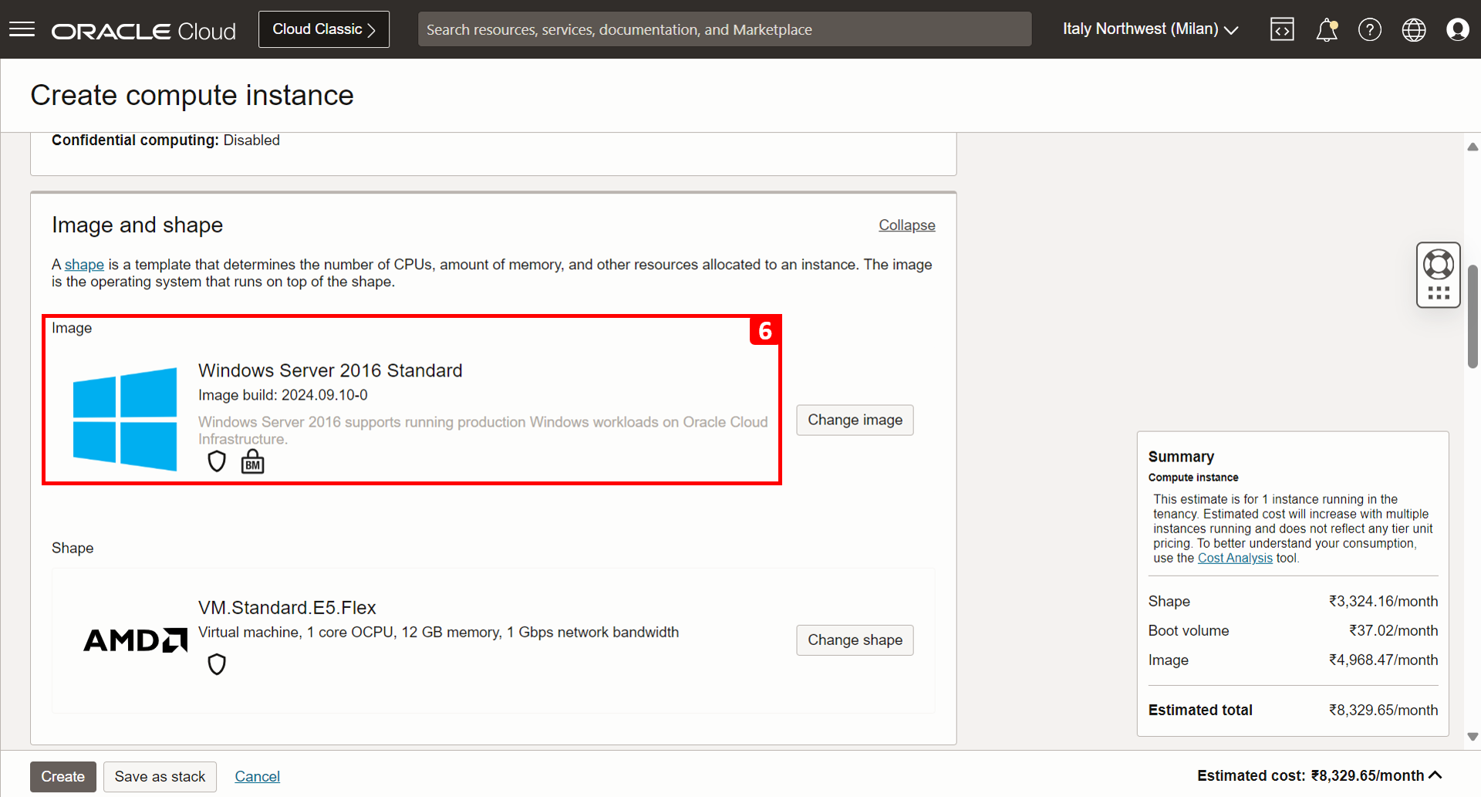The height and width of the screenshot is (797, 1481).
Task: Open the Italy Northwest (Milan) region dropdown
Action: pos(1150,29)
